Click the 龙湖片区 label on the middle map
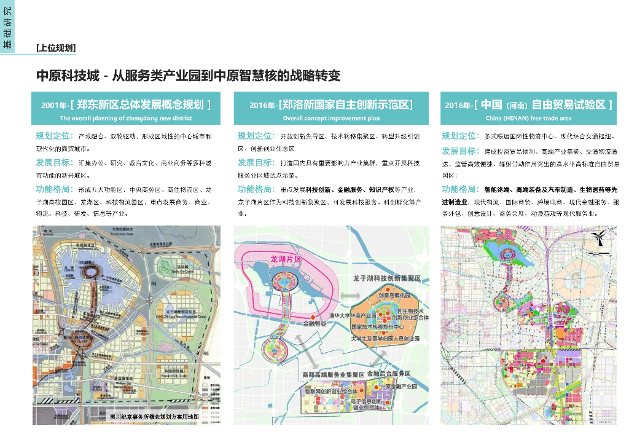 (x=287, y=258)
